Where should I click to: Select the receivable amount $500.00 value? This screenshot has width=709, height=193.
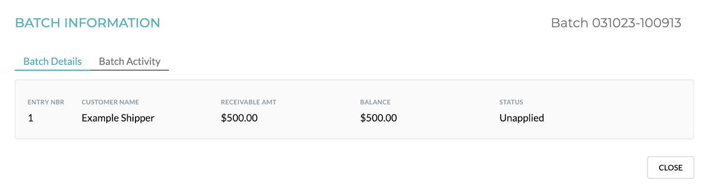[239, 118]
